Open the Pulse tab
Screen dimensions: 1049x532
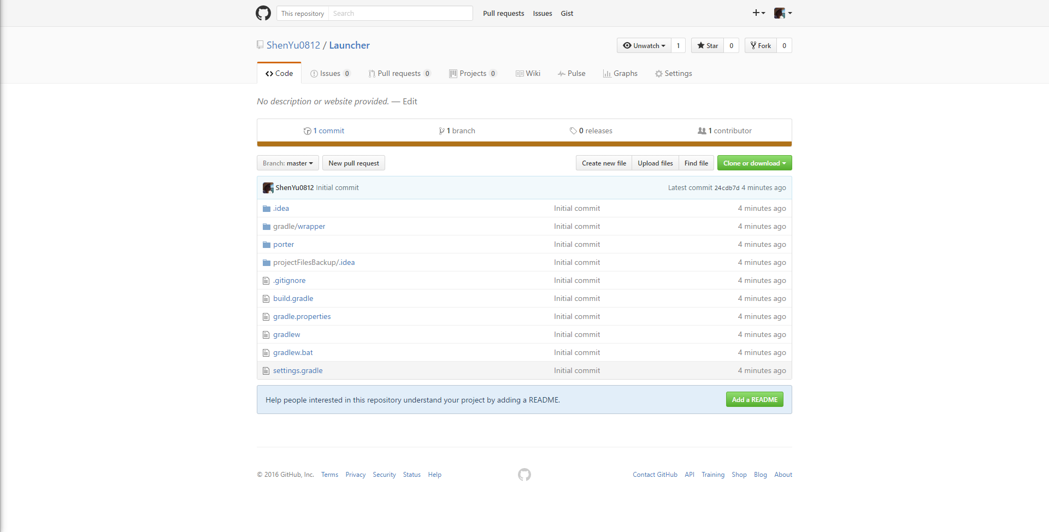571,73
